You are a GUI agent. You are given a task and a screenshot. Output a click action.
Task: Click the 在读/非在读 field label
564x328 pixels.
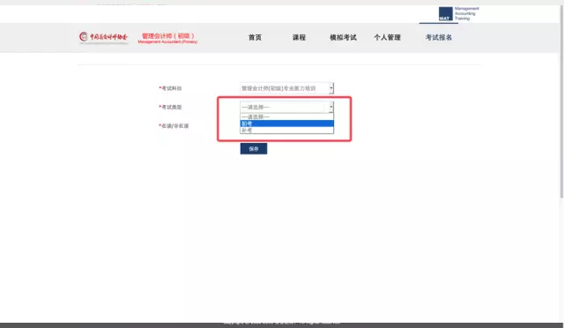(174, 126)
